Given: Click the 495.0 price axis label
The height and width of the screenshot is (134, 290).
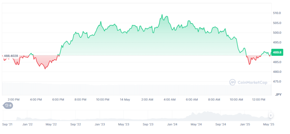Looking at the screenshot, I should click(277, 42).
